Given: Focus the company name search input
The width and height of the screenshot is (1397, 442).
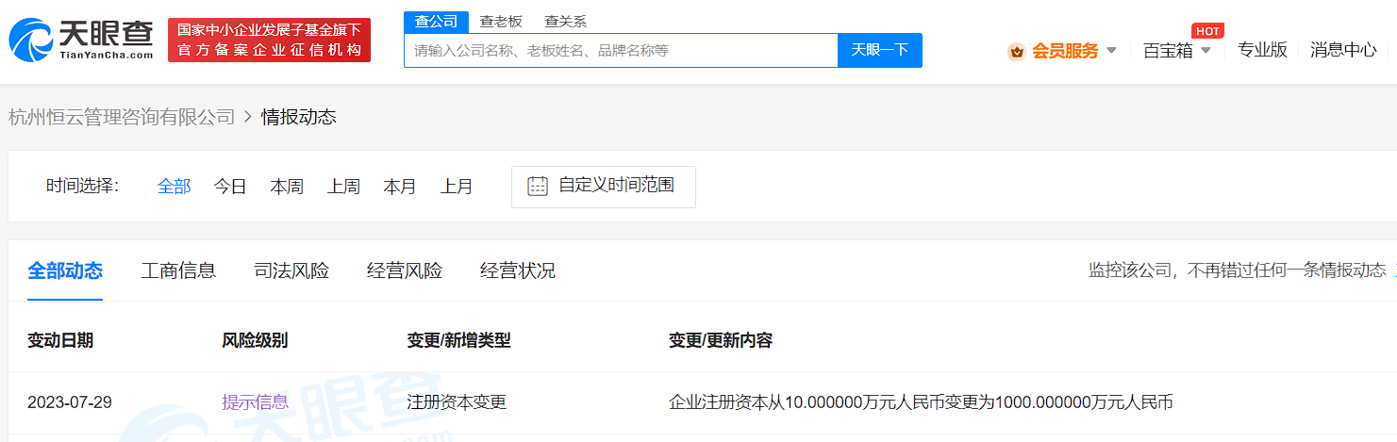Looking at the screenshot, I should pyautogui.click(x=621, y=50).
